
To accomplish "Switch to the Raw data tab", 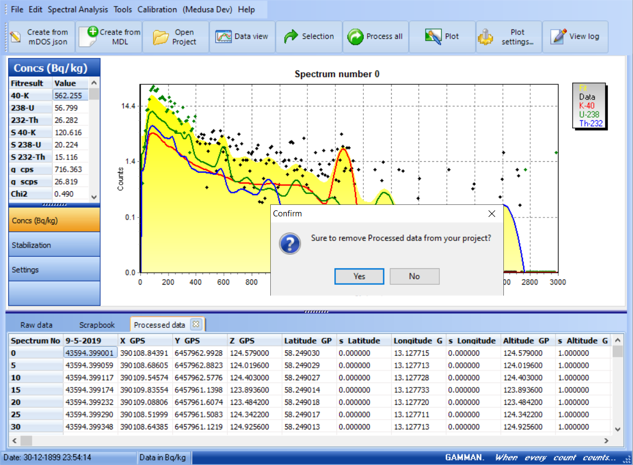I will 36,325.
